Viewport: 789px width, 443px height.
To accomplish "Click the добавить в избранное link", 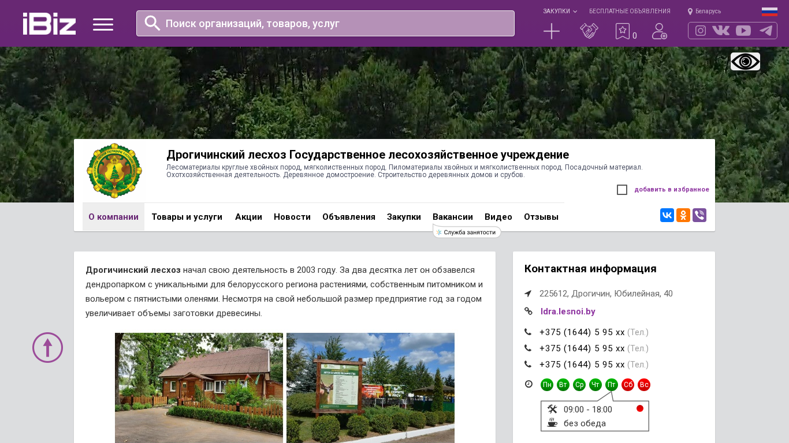I will 672,189.
